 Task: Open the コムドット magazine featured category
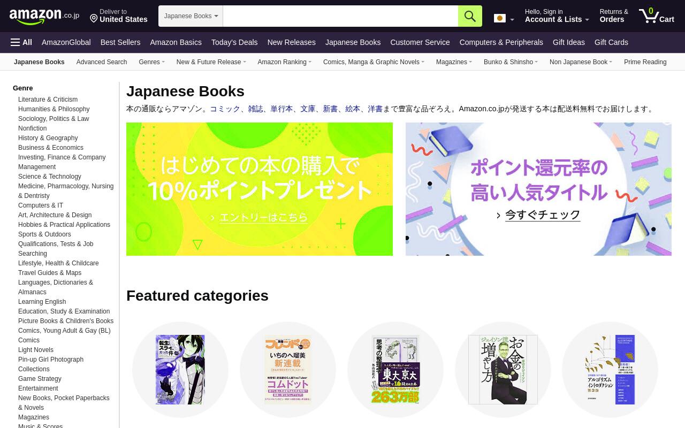point(288,370)
